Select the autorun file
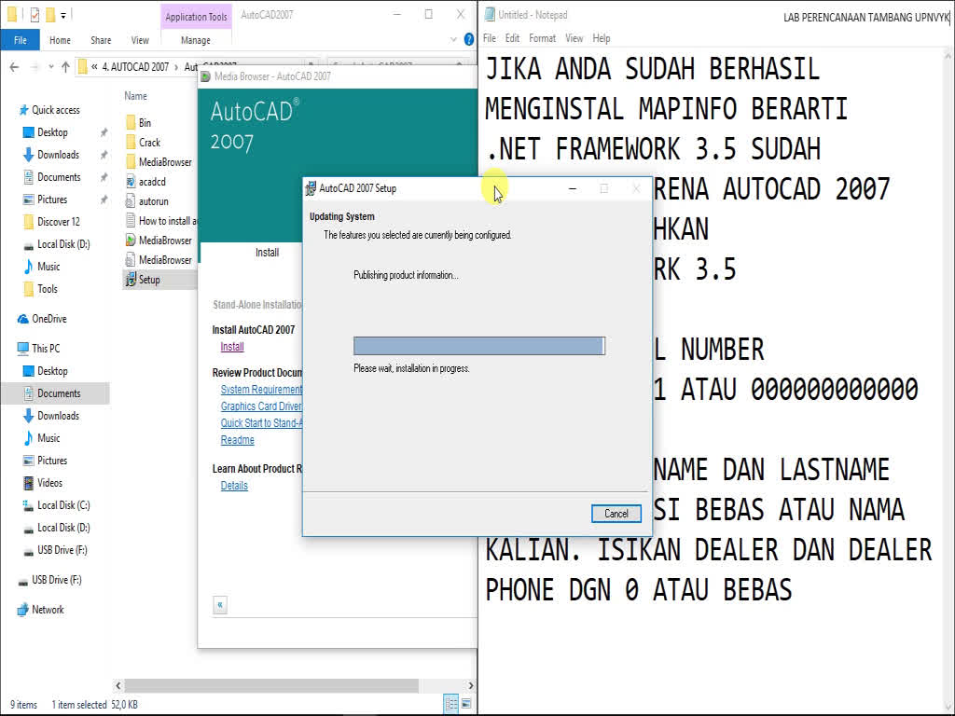The width and height of the screenshot is (955, 716). click(146, 201)
